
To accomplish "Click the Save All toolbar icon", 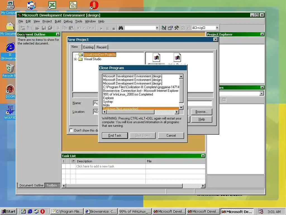I will (50, 28).
